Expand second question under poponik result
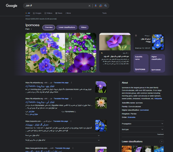Image resolution: width=173 pixels, height=152 pixels. pyautogui.click(x=63, y=140)
